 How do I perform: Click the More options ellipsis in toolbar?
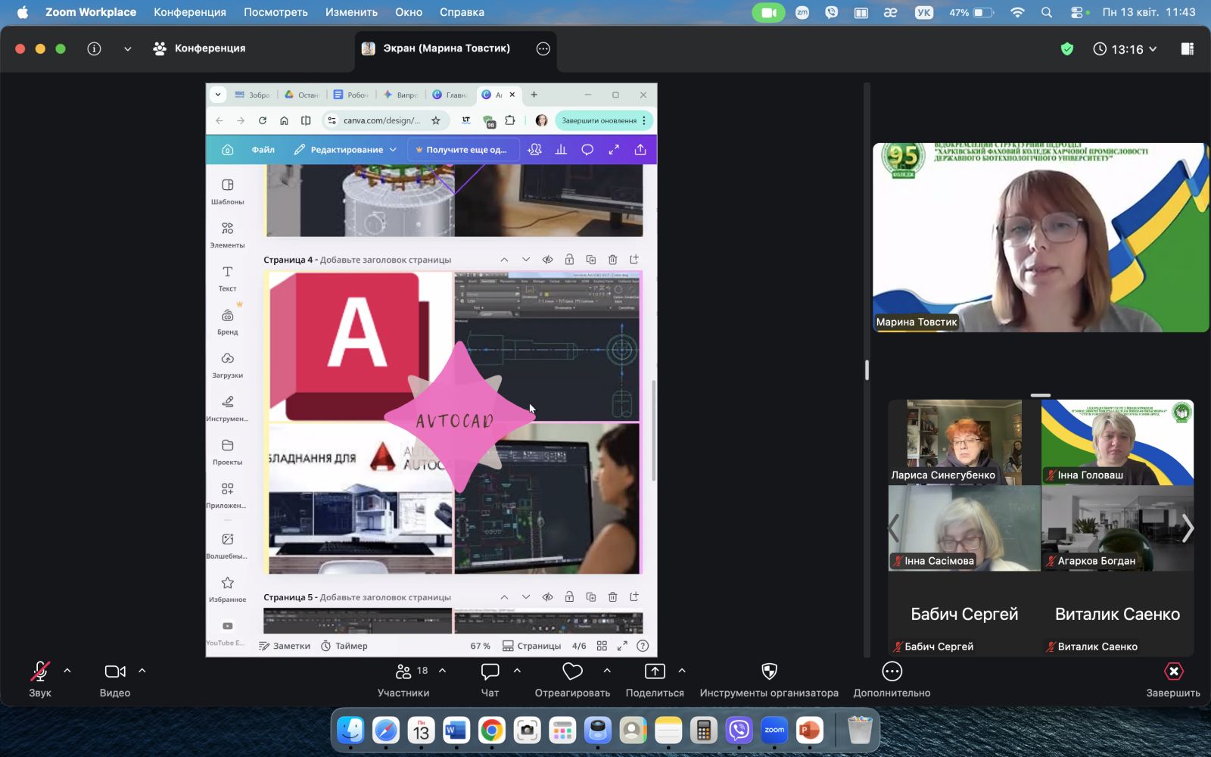tap(892, 672)
